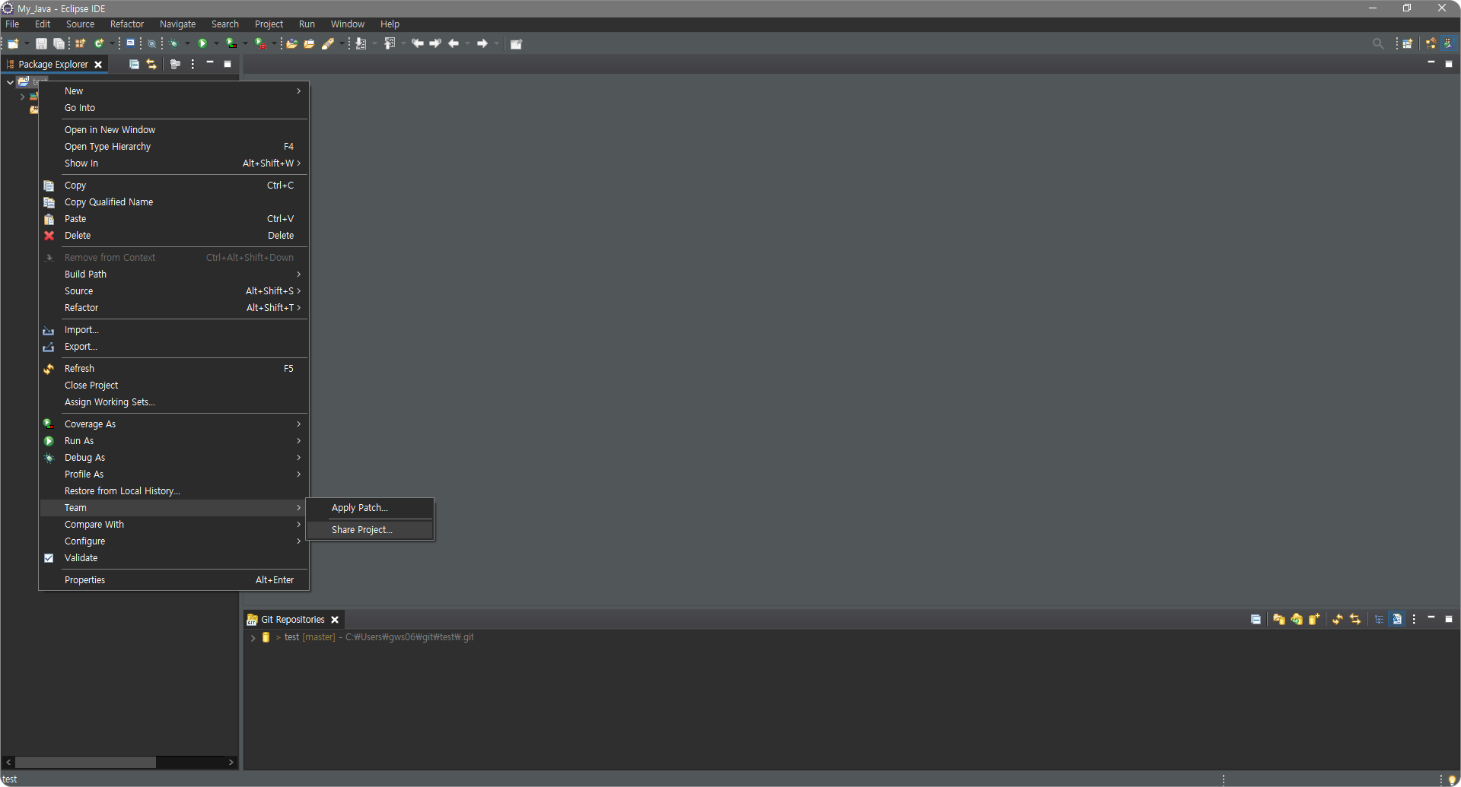The height and width of the screenshot is (787, 1461).
Task: Toggle Skip All Breakpoints icon
Action: 151,44
